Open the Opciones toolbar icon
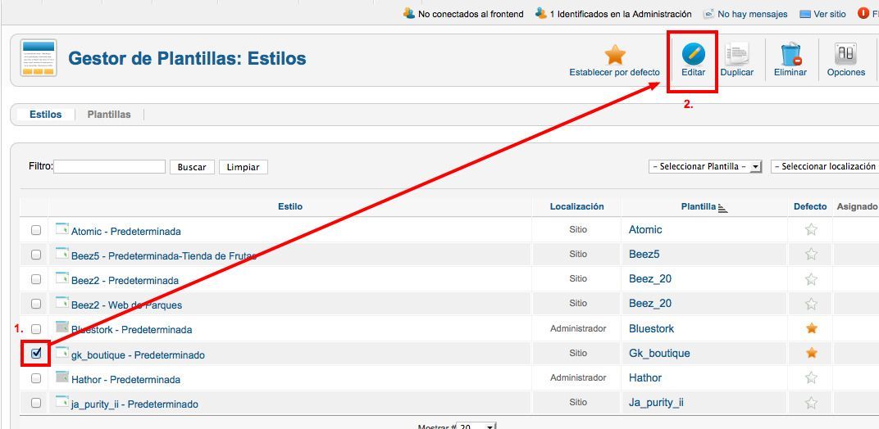This screenshot has width=879, height=429. tap(845, 55)
